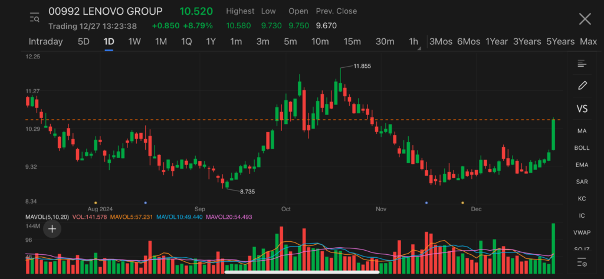Viewport: 604px width, 279px height.
Task: Turn on the SAR indicator
Action: pos(582,182)
